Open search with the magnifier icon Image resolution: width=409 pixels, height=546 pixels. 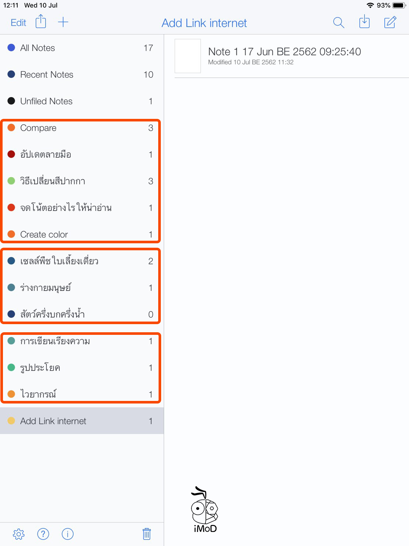tap(338, 22)
